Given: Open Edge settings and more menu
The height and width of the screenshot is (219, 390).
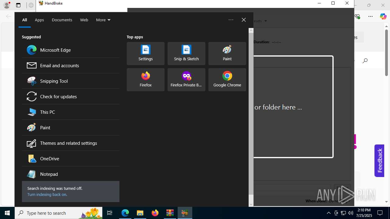Looking at the screenshot, I should point(370,16).
